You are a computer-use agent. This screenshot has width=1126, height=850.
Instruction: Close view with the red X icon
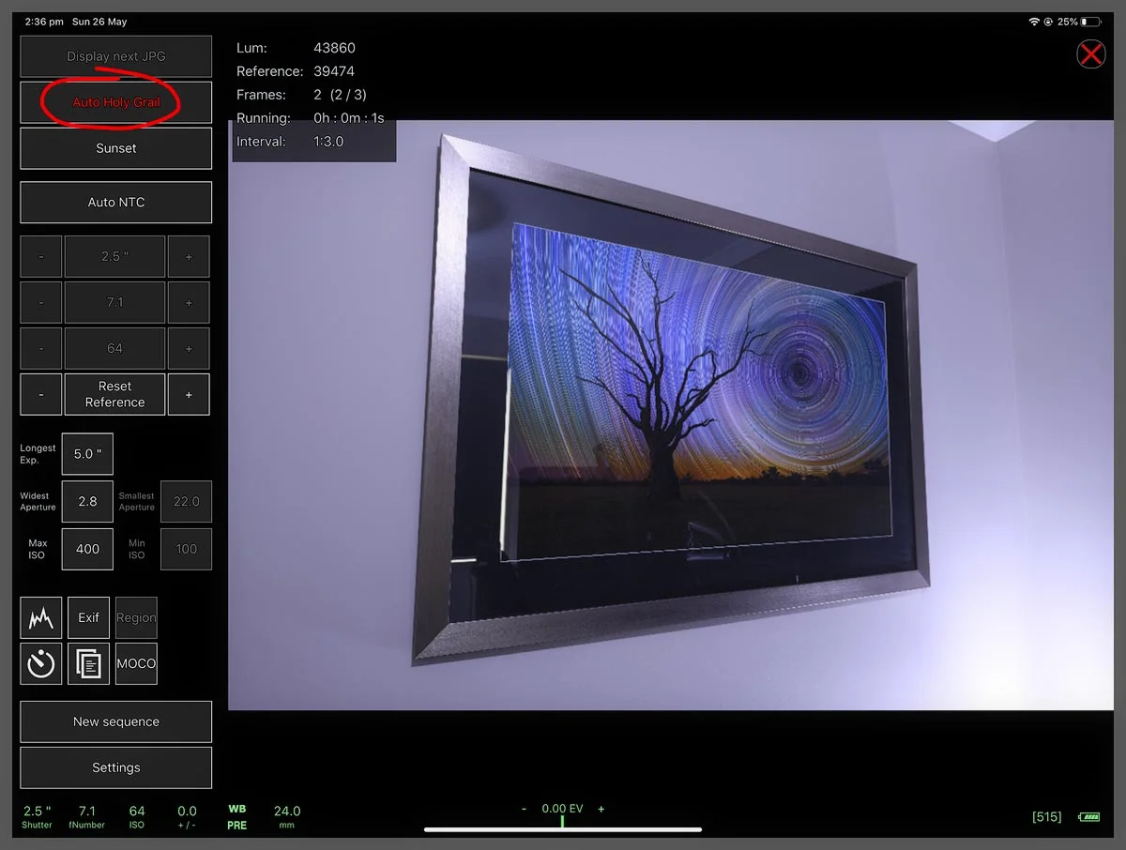click(1090, 54)
